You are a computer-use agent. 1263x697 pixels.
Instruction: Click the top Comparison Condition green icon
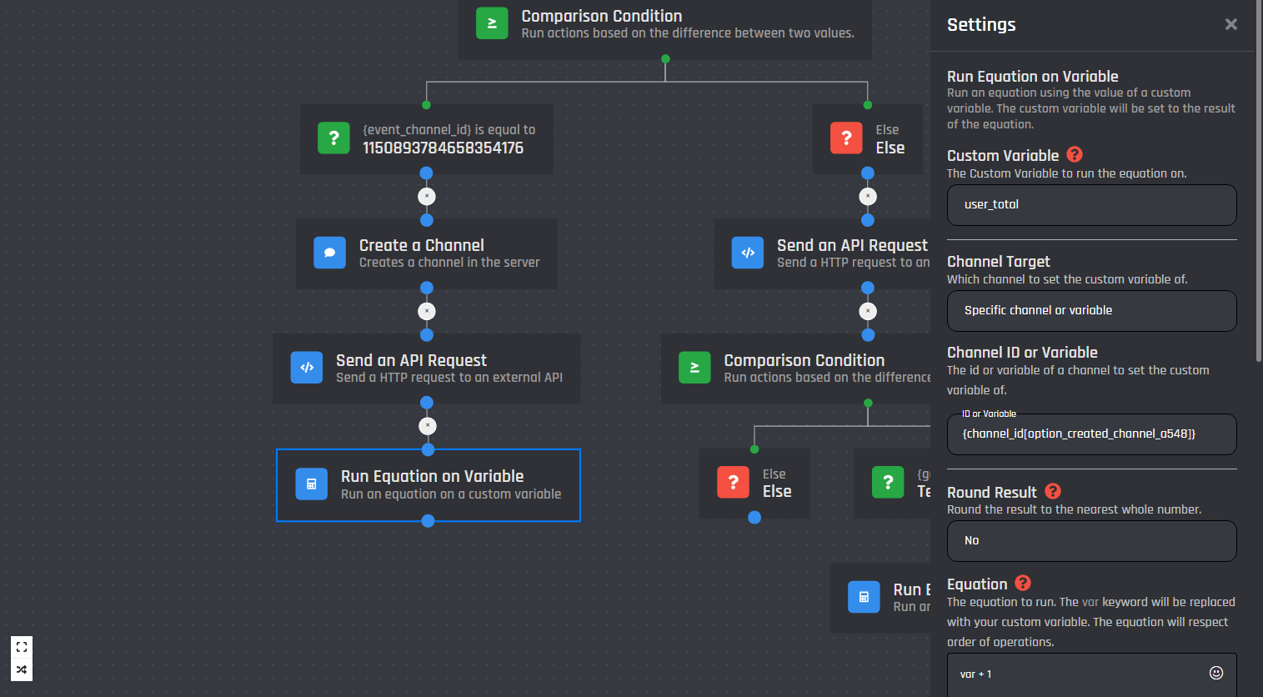point(492,23)
